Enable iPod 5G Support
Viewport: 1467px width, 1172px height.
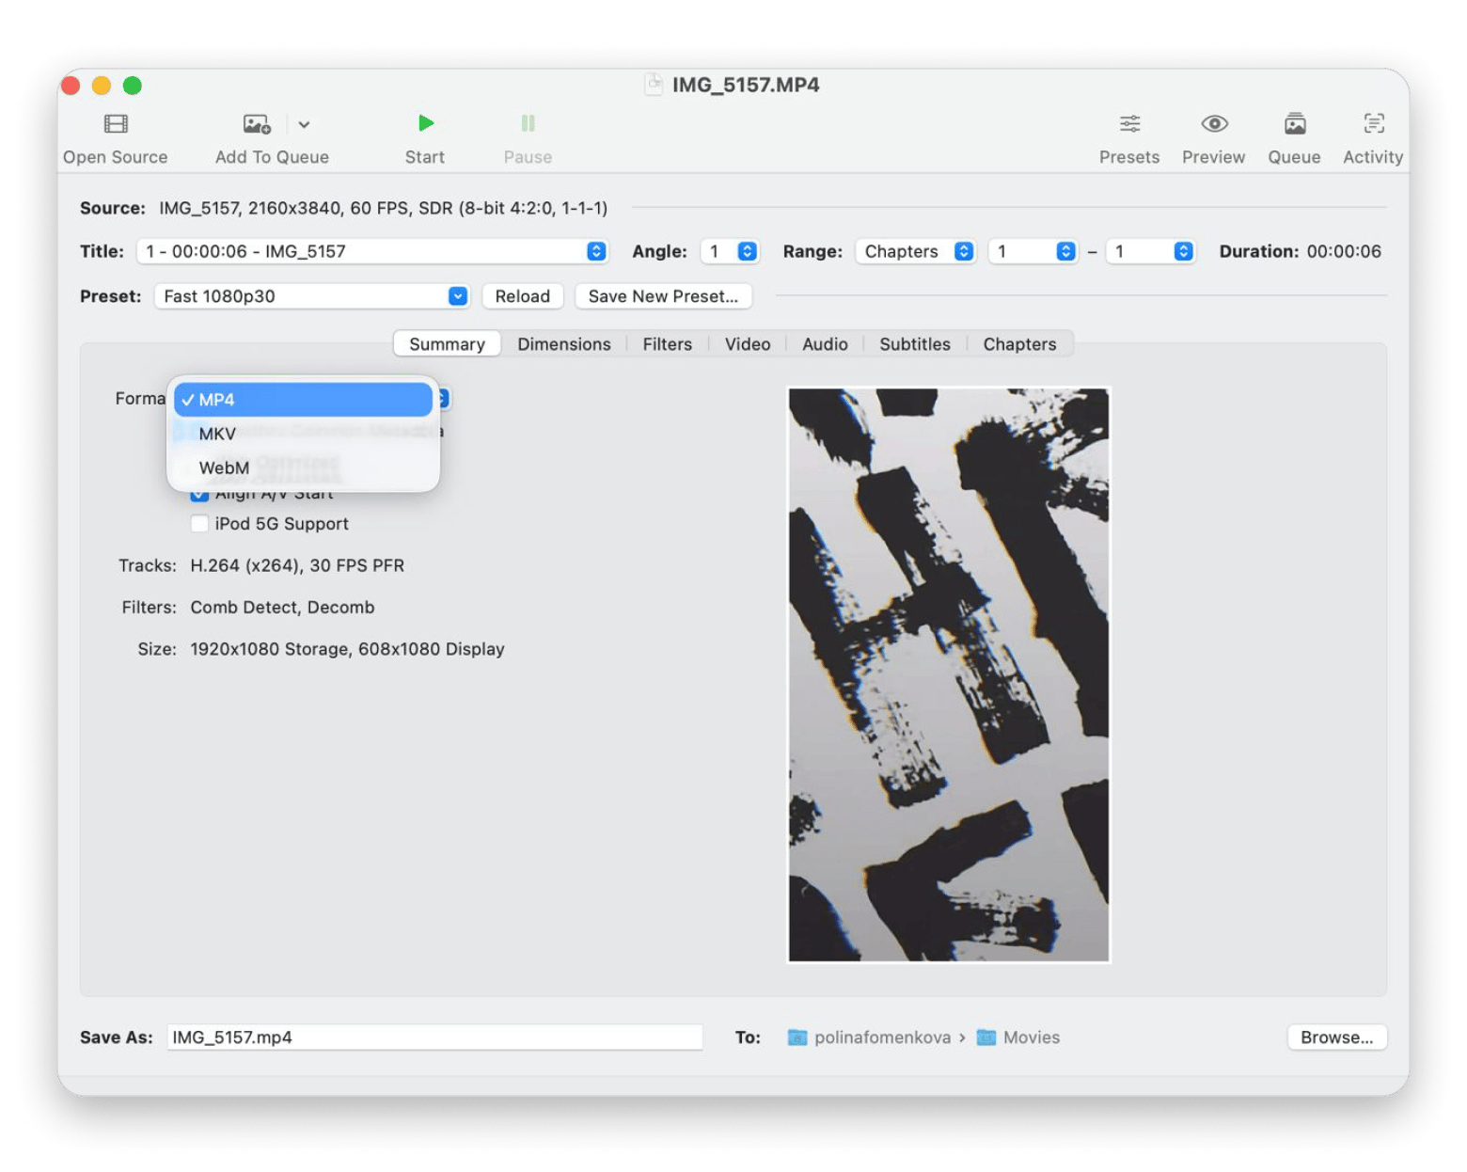[198, 524]
